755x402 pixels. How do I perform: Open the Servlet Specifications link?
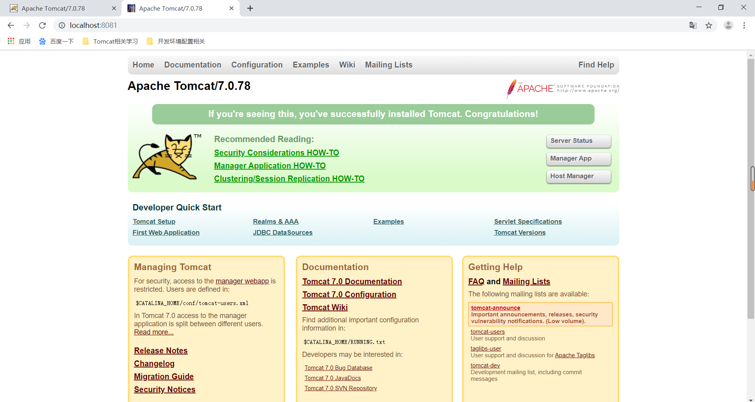point(528,221)
